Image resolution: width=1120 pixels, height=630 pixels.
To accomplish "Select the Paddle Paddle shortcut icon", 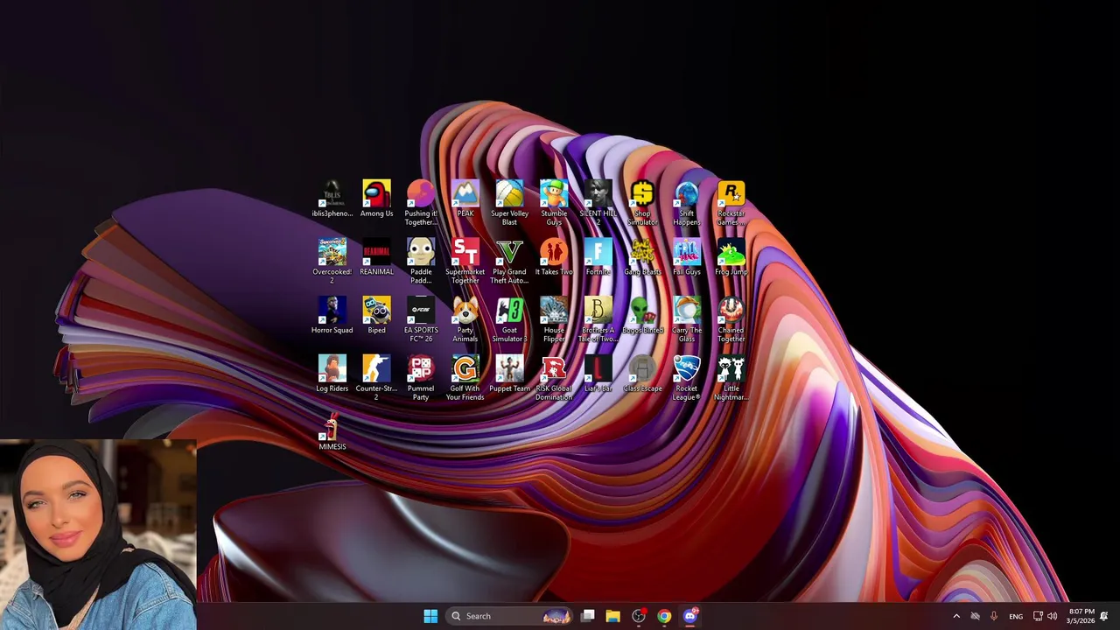I will pyautogui.click(x=421, y=261).
